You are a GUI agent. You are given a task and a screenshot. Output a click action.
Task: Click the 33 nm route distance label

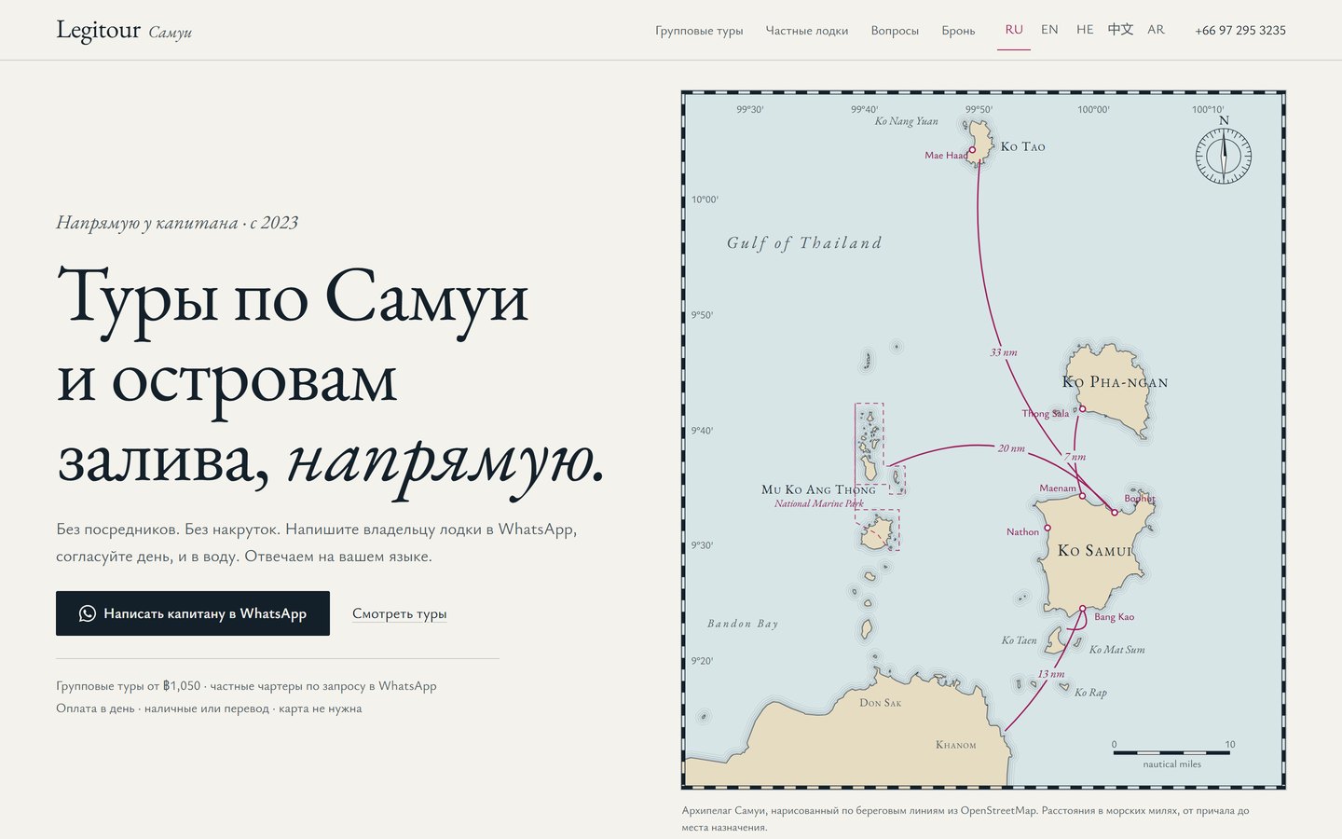pyautogui.click(x=1004, y=352)
